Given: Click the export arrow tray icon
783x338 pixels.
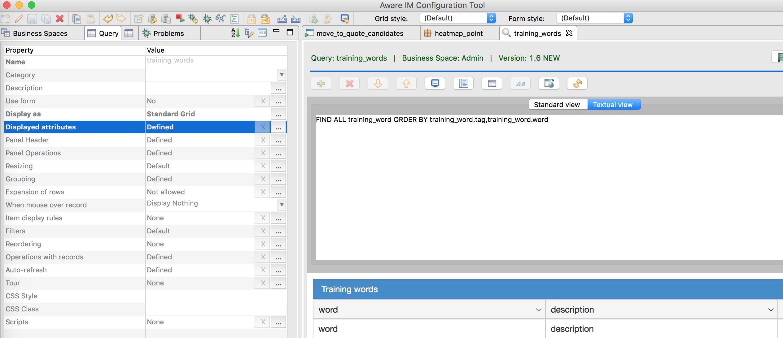Looking at the screenshot, I should point(282,19).
